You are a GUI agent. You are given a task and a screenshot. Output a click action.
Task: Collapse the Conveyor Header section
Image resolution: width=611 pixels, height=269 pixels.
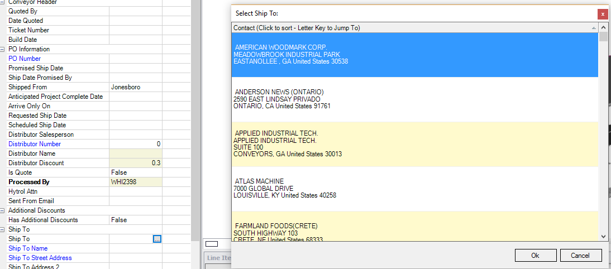[3, 2]
